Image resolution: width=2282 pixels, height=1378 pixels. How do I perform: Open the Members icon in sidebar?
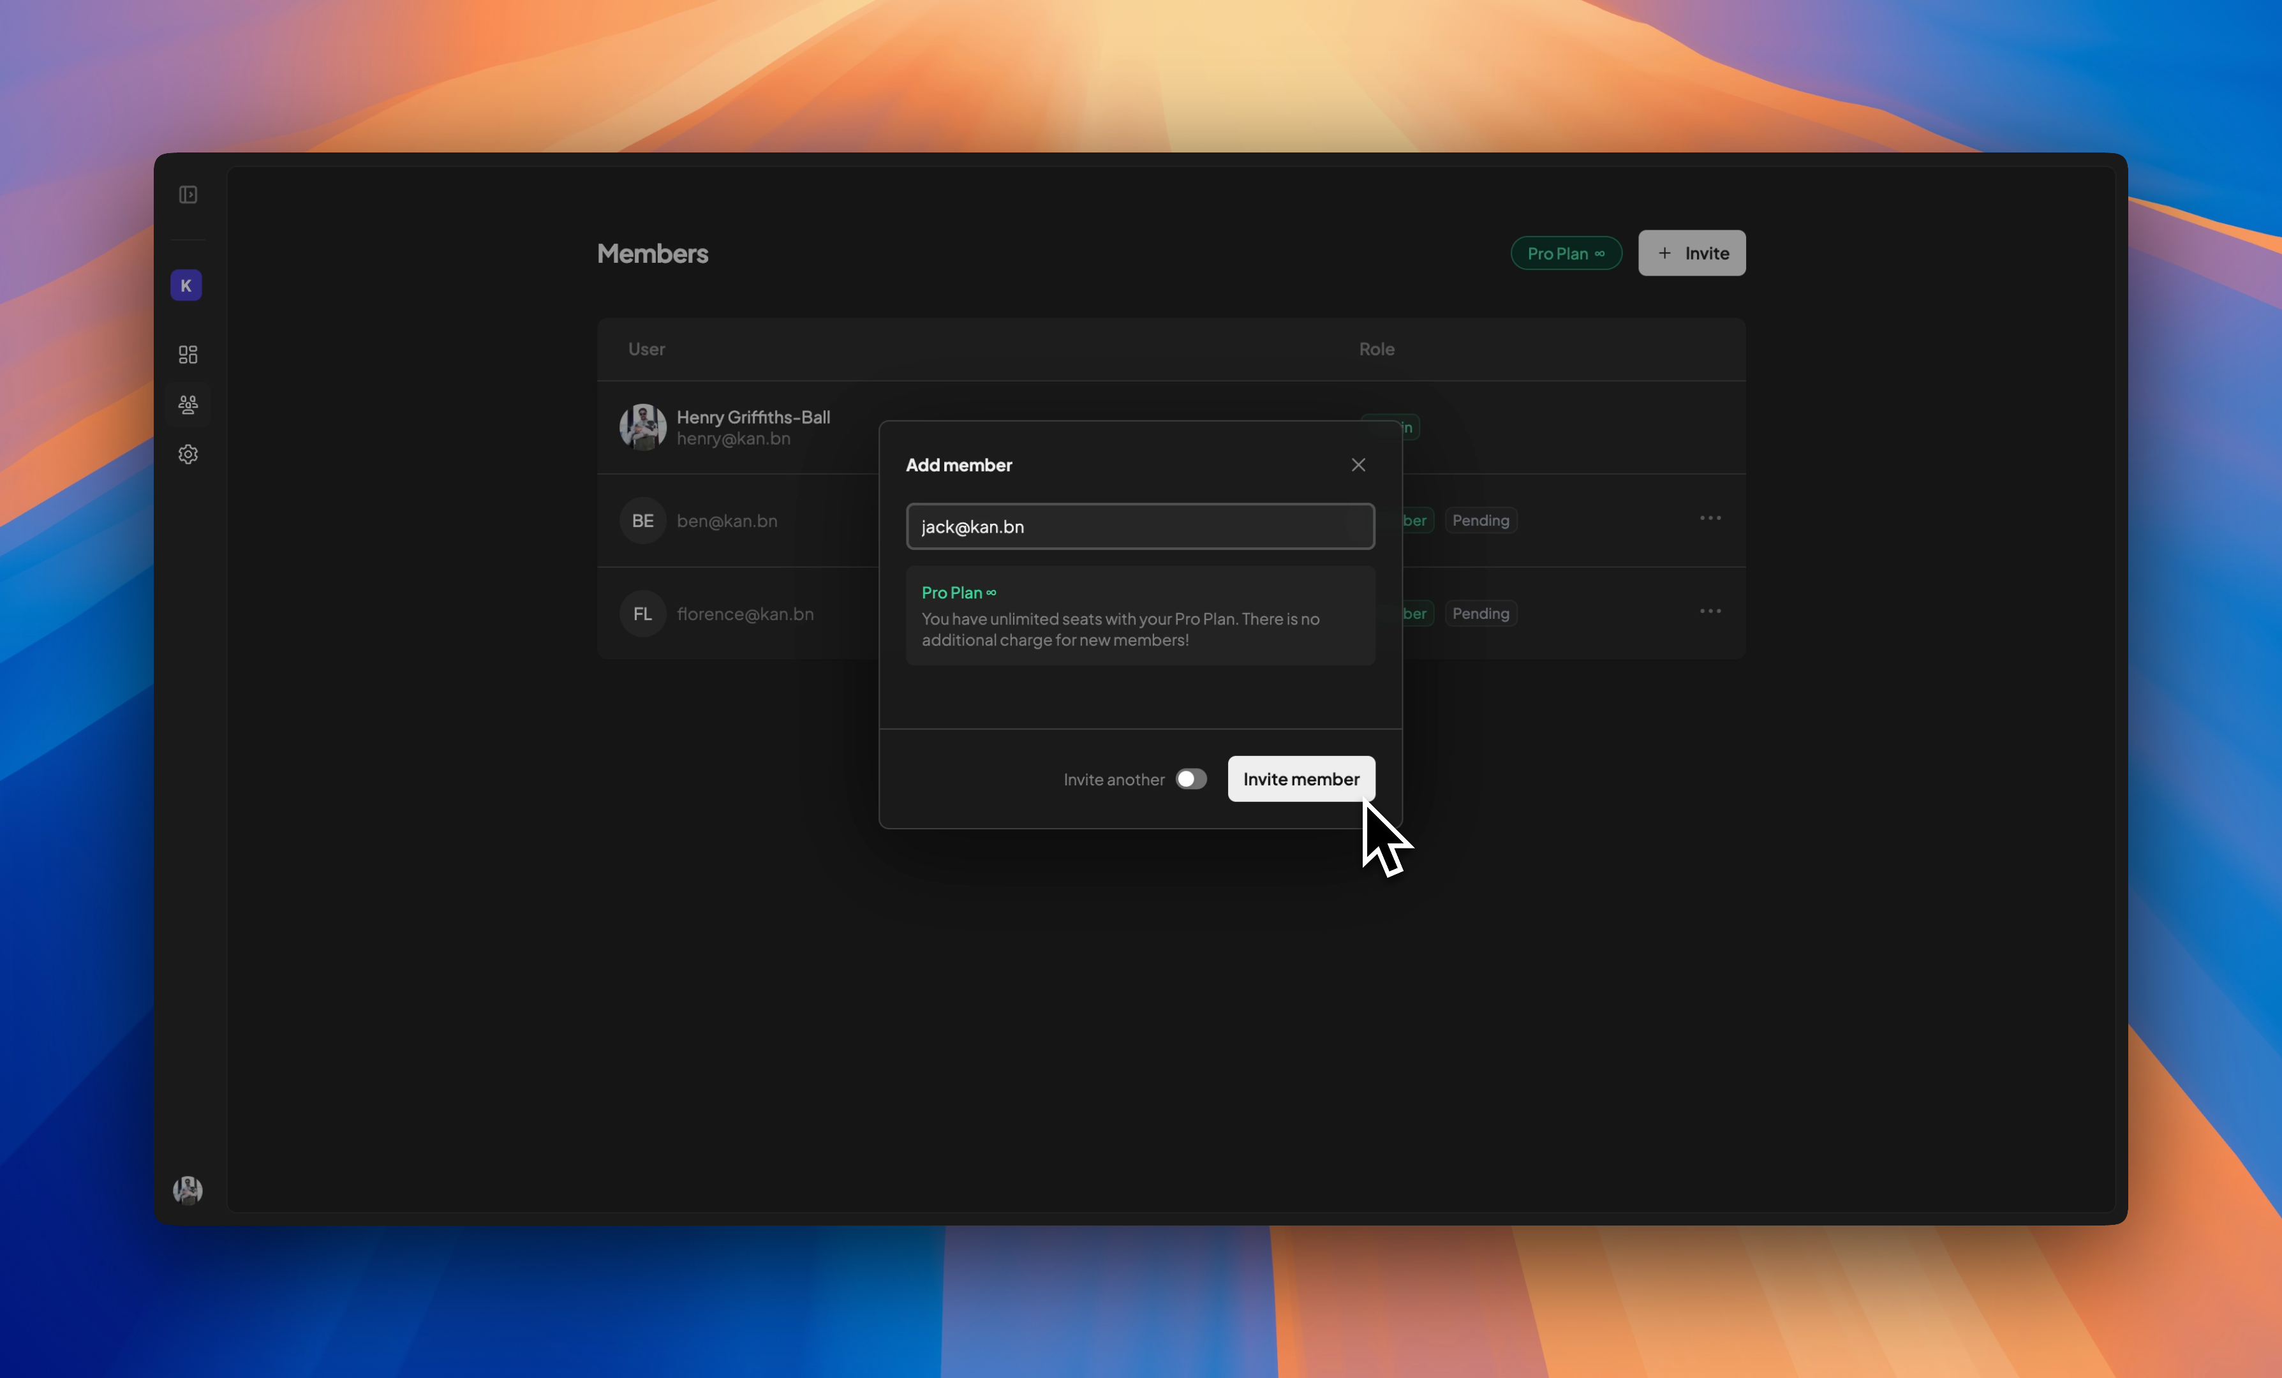tap(188, 404)
